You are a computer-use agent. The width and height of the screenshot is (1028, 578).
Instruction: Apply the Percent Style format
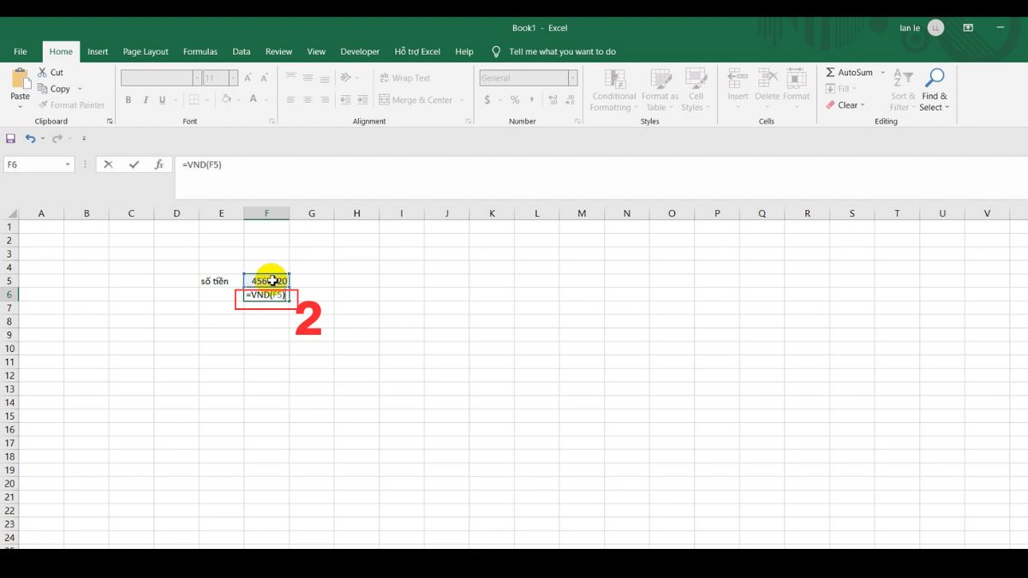pyautogui.click(x=514, y=99)
